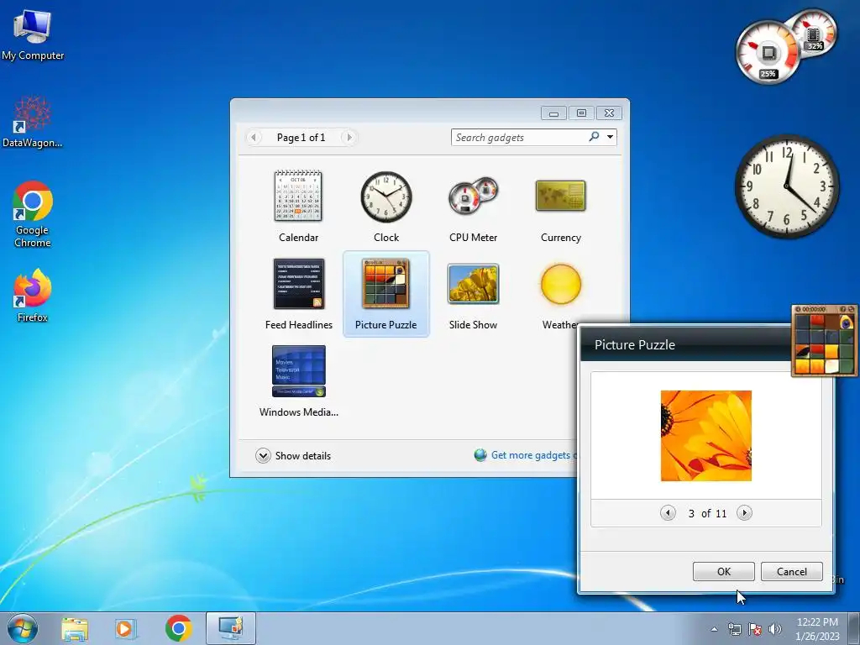Select the Feed Headlines gadget

[298, 293]
